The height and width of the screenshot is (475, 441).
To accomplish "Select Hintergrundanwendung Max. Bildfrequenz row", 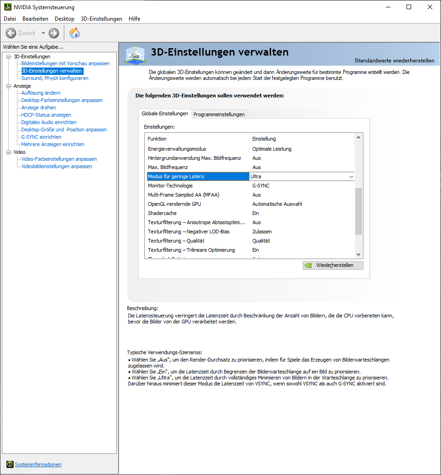I will 250,158.
